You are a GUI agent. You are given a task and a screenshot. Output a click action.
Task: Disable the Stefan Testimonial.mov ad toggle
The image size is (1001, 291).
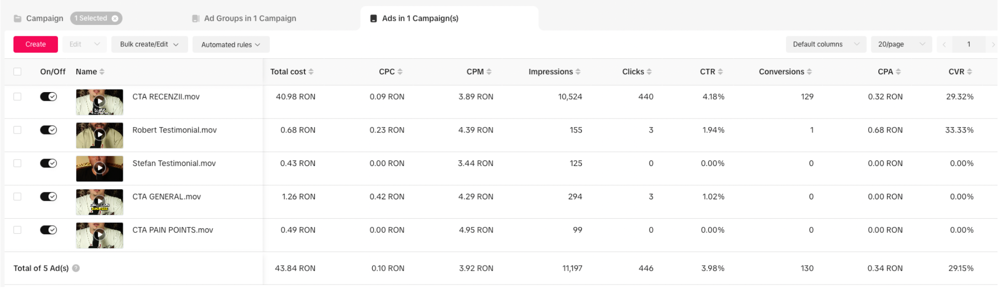click(x=48, y=163)
